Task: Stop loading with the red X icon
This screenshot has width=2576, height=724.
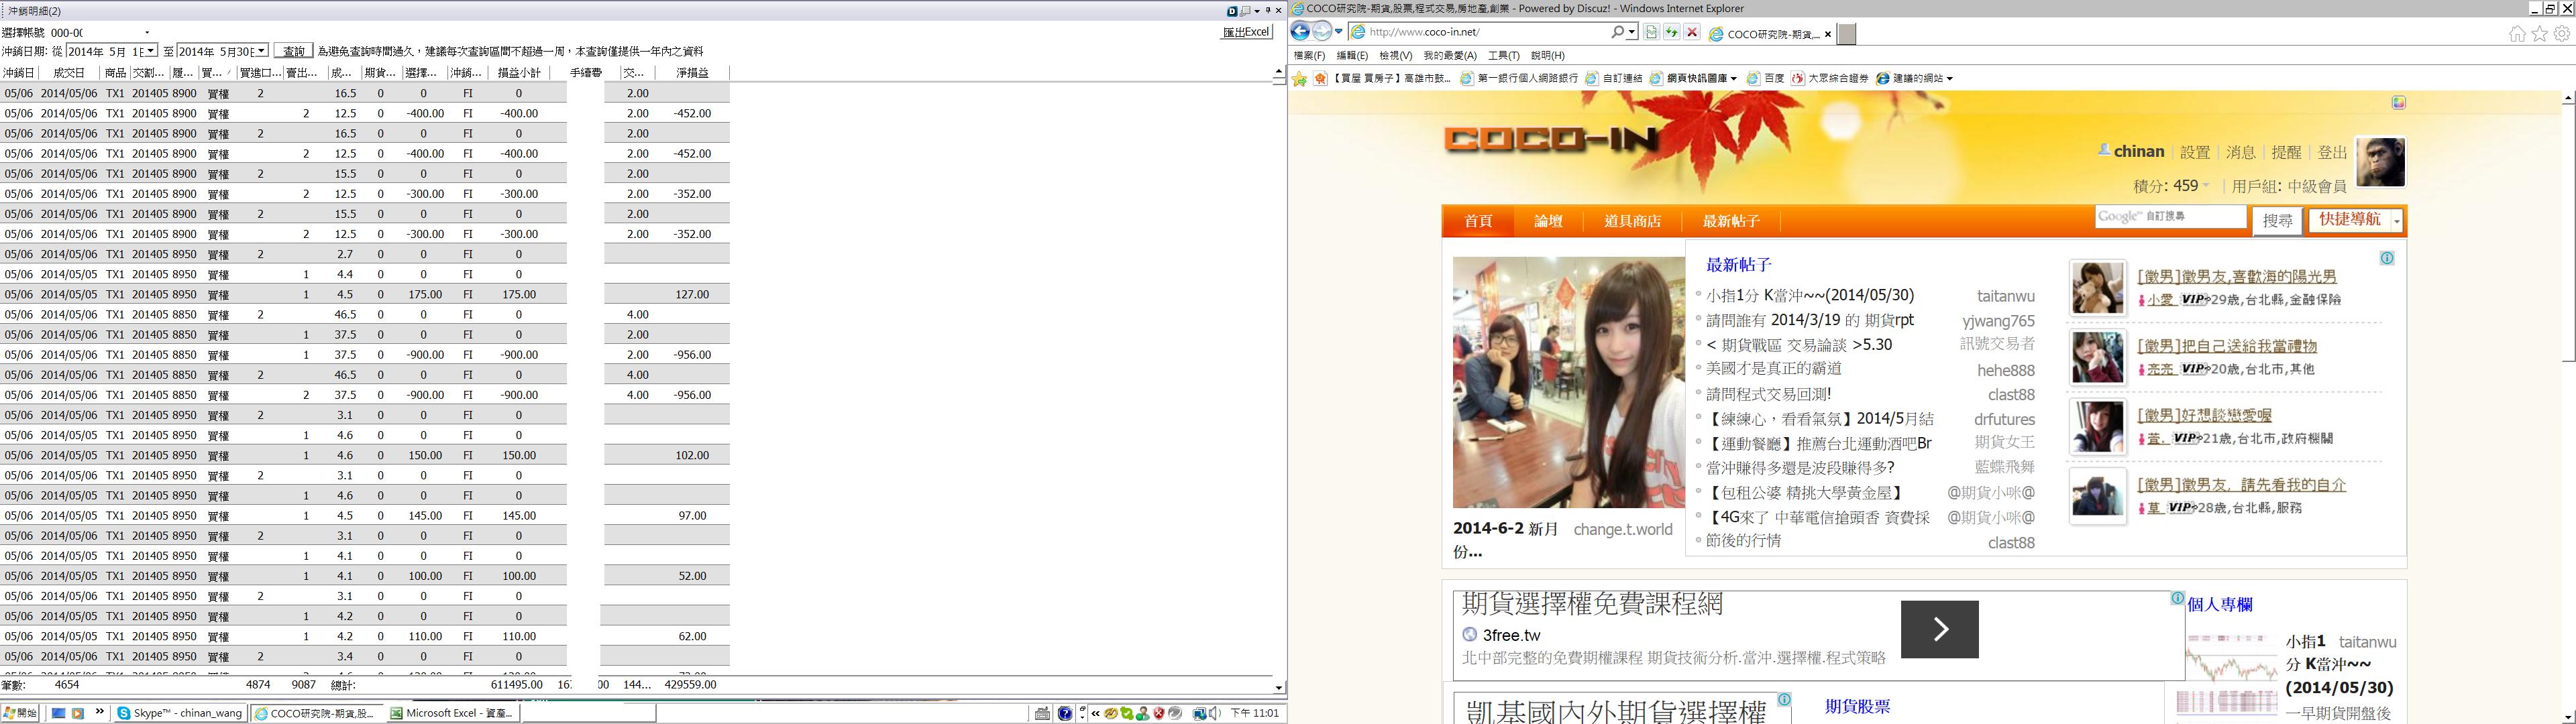Action: click(x=1692, y=33)
